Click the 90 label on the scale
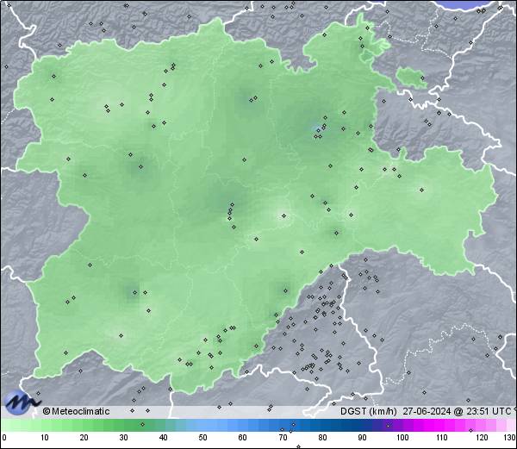Viewport: 517px width, 449px height. (x=362, y=438)
